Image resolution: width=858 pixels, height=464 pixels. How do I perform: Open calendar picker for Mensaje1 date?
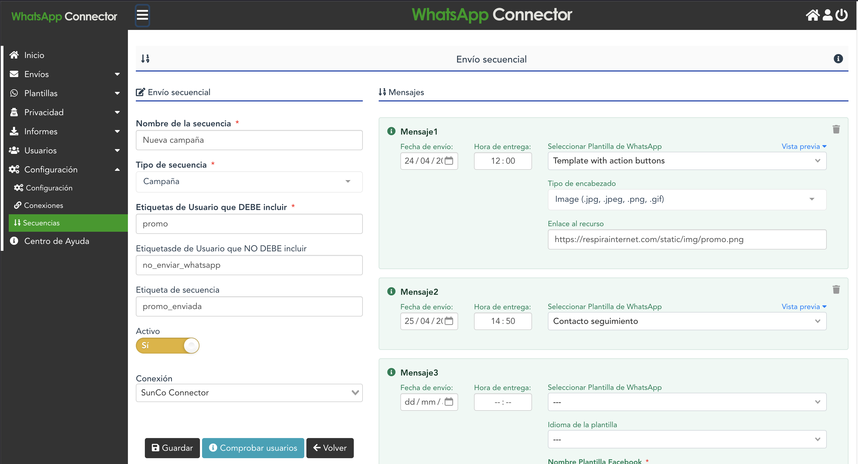pyautogui.click(x=449, y=161)
